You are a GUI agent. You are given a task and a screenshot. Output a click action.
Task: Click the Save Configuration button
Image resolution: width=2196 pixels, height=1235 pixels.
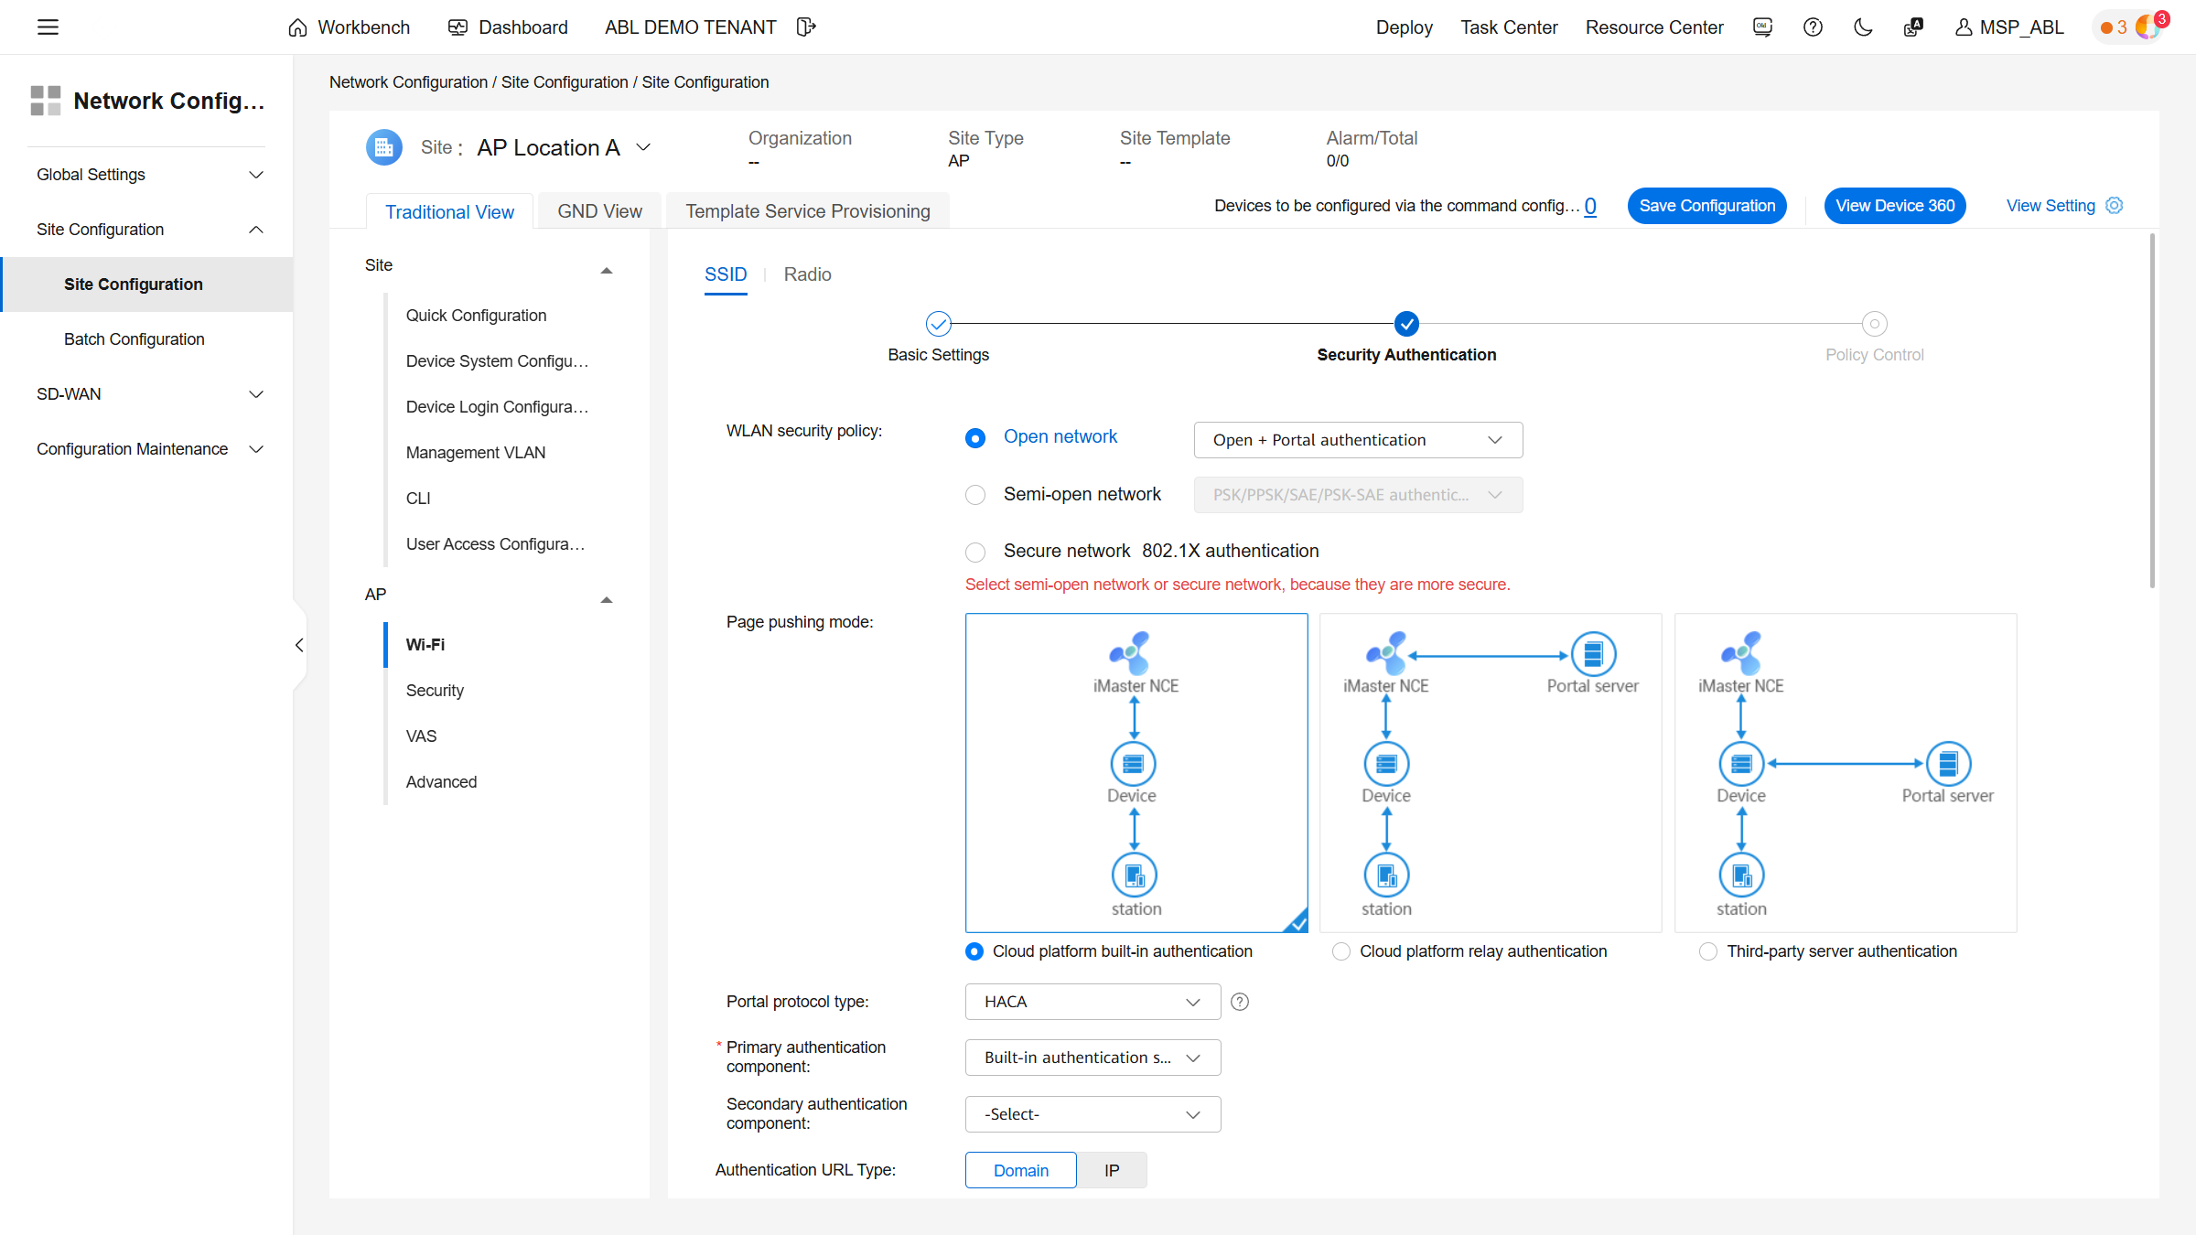coord(1706,206)
